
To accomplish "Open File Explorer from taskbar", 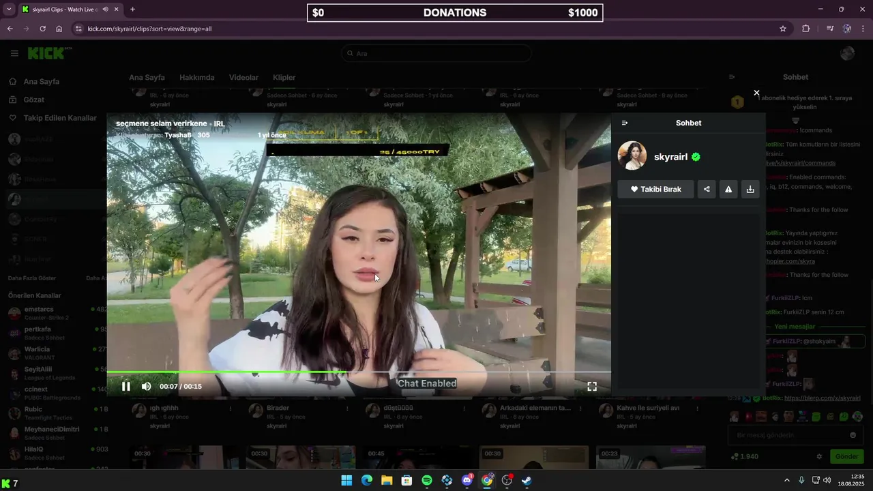I will 387,480.
